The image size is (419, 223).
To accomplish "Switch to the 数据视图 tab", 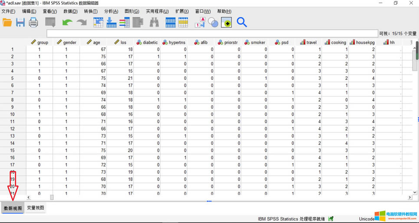I will click(x=13, y=208).
